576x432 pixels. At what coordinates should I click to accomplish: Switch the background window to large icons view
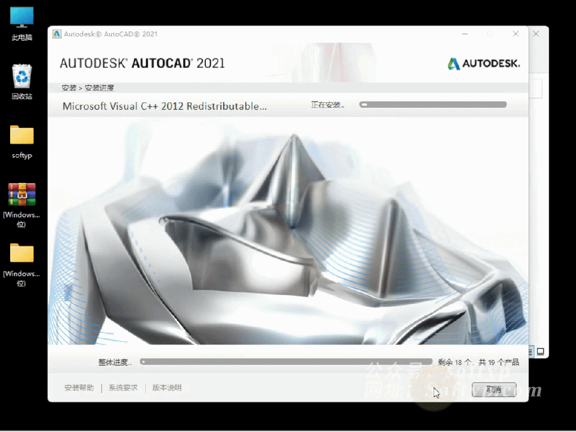pyautogui.click(x=540, y=351)
